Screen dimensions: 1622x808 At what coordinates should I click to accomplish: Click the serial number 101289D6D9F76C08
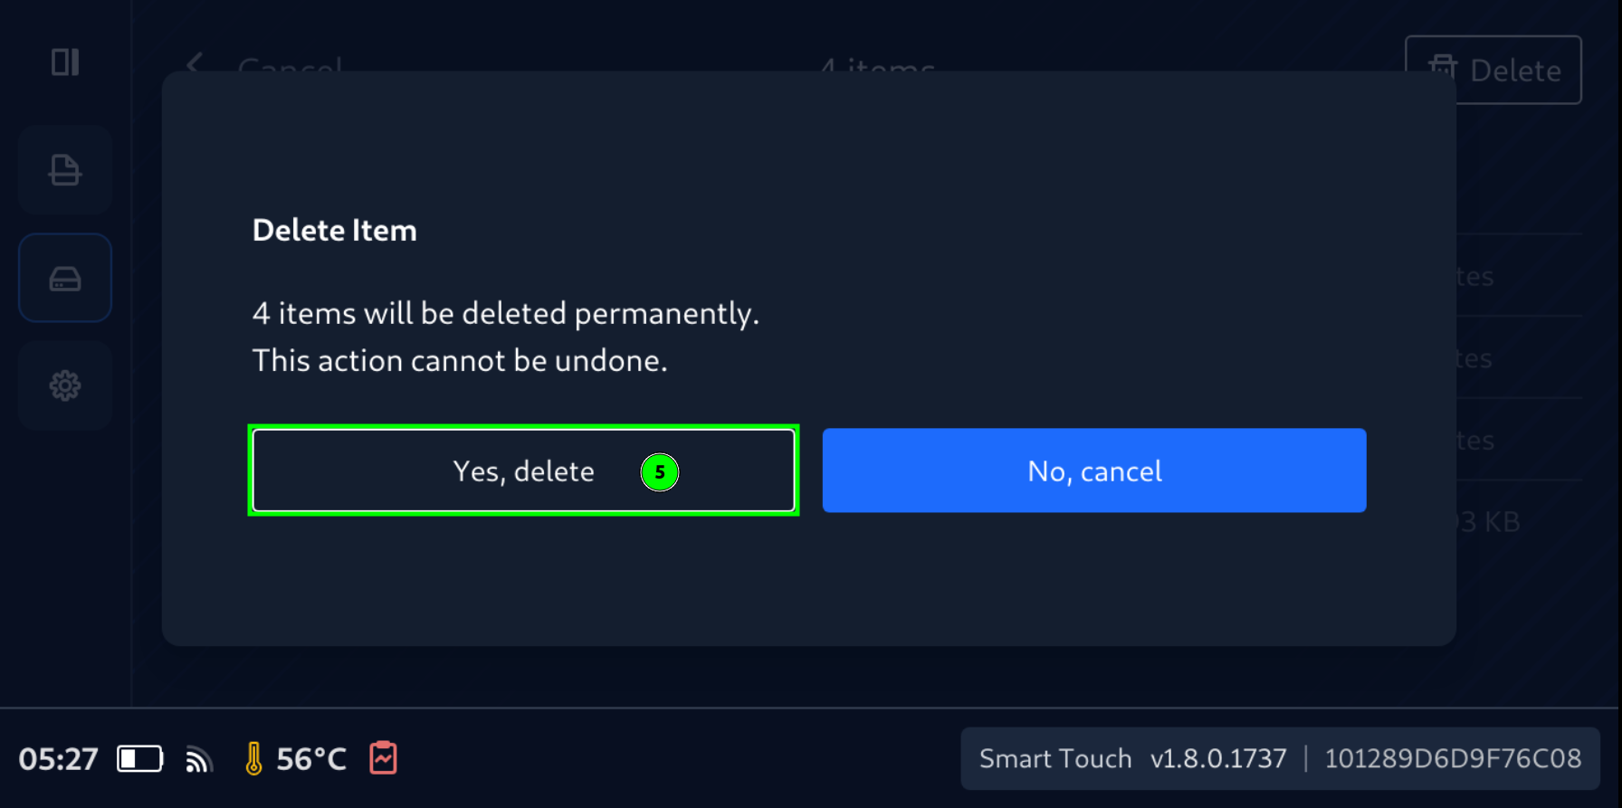pos(1453,758)
